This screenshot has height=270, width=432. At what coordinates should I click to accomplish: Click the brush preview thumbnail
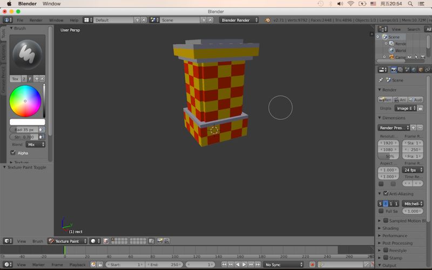pos(28,55)
